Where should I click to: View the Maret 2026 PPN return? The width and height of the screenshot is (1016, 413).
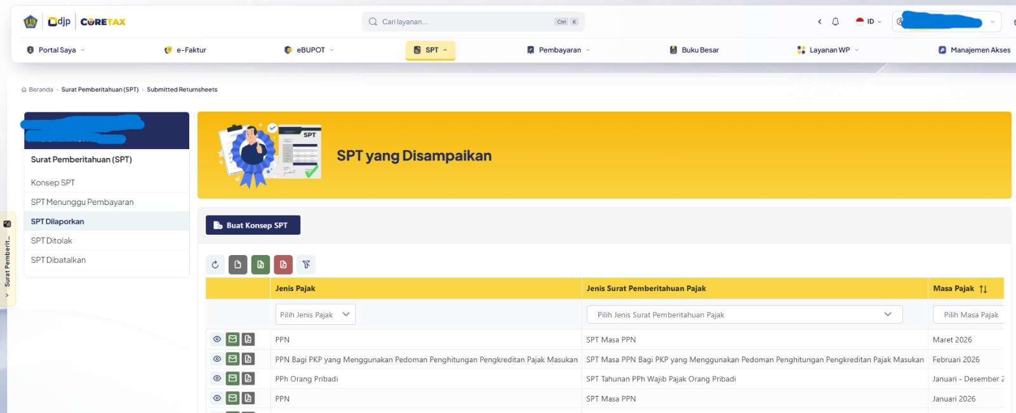pyautogui.click(x=217, y=339)
